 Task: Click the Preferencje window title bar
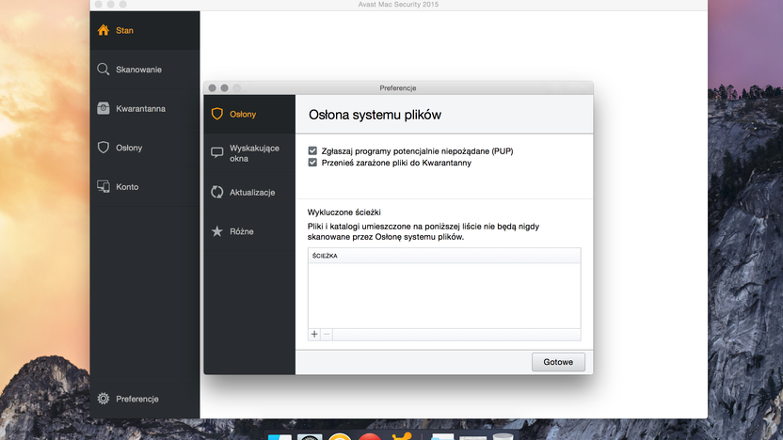click(x=398, y=87)
